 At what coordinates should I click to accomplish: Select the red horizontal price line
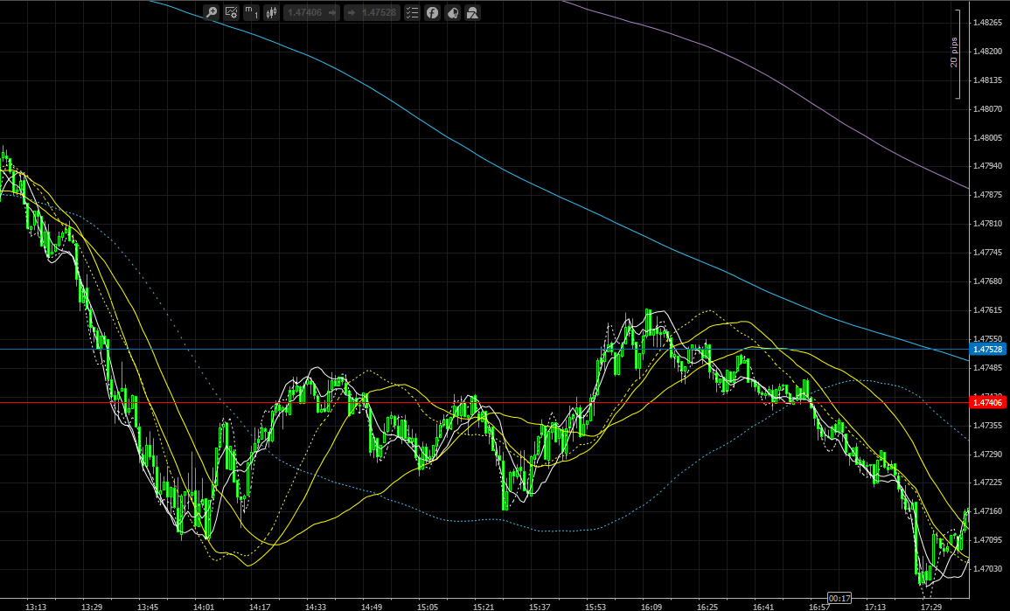[525, 402]
